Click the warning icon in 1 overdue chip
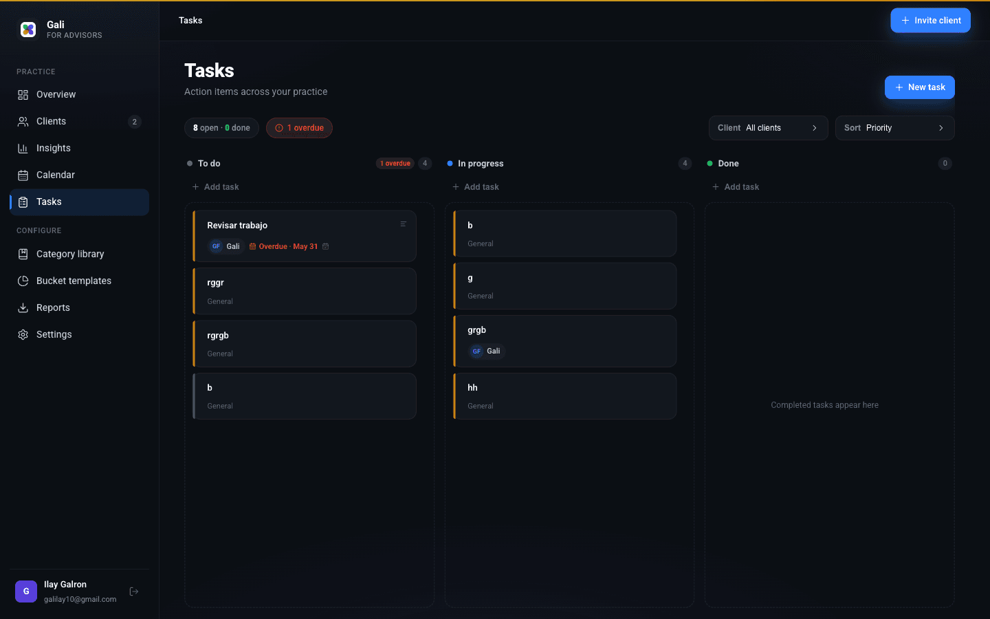Screen dimensions: 990x619 coord(279,128)
